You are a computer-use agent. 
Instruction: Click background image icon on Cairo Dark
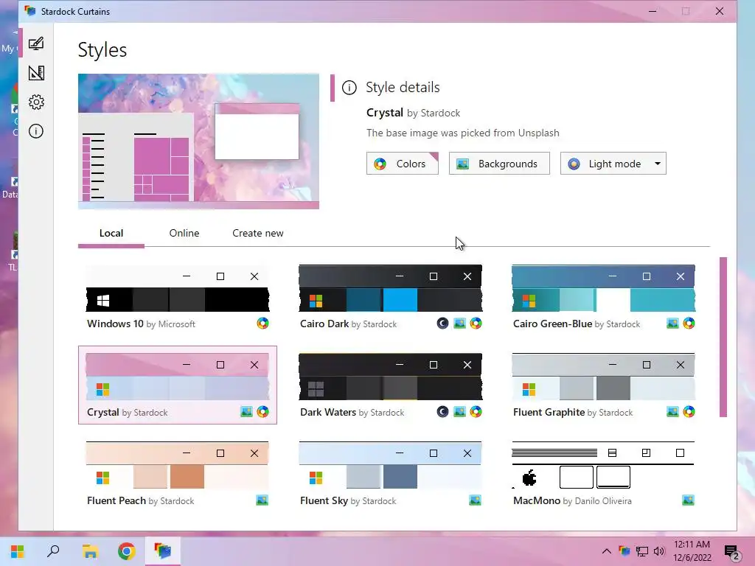[x=459, y=324]
